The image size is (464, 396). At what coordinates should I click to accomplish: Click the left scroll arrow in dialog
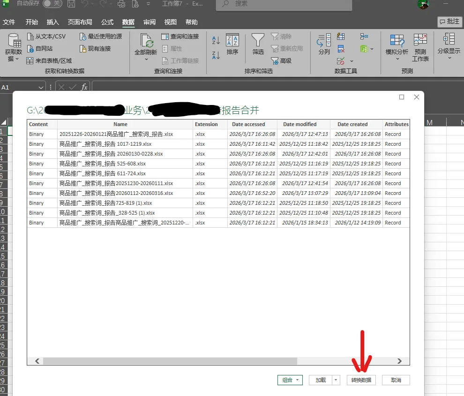coord(37,361)
